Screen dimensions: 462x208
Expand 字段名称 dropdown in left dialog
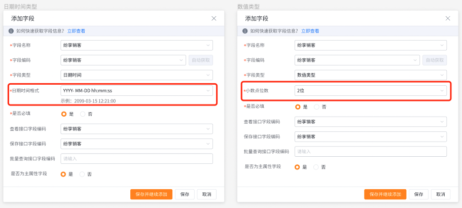click(x=137, y=45)
